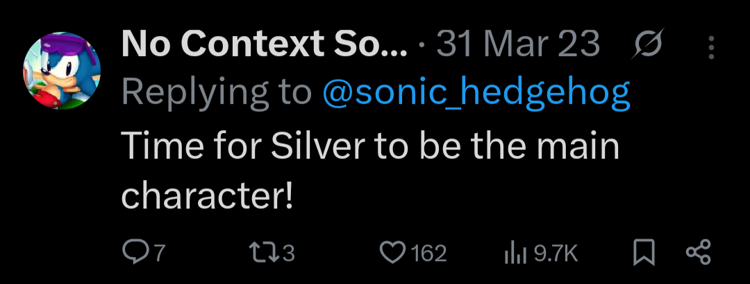This screenshot has height=284, width=750.
Task: Open the No Context So... profile name
Action: tap(264, 46)
